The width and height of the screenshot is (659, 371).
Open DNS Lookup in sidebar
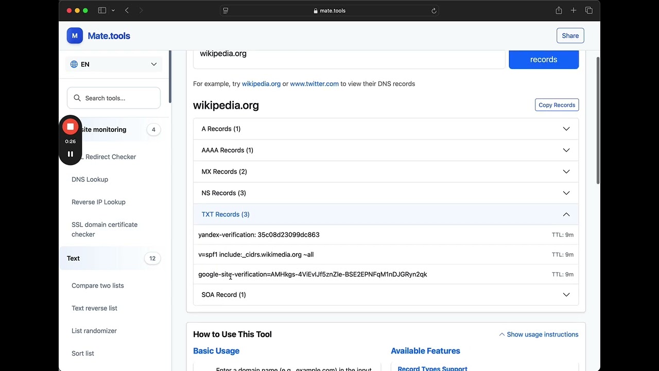tap(90, 179)
